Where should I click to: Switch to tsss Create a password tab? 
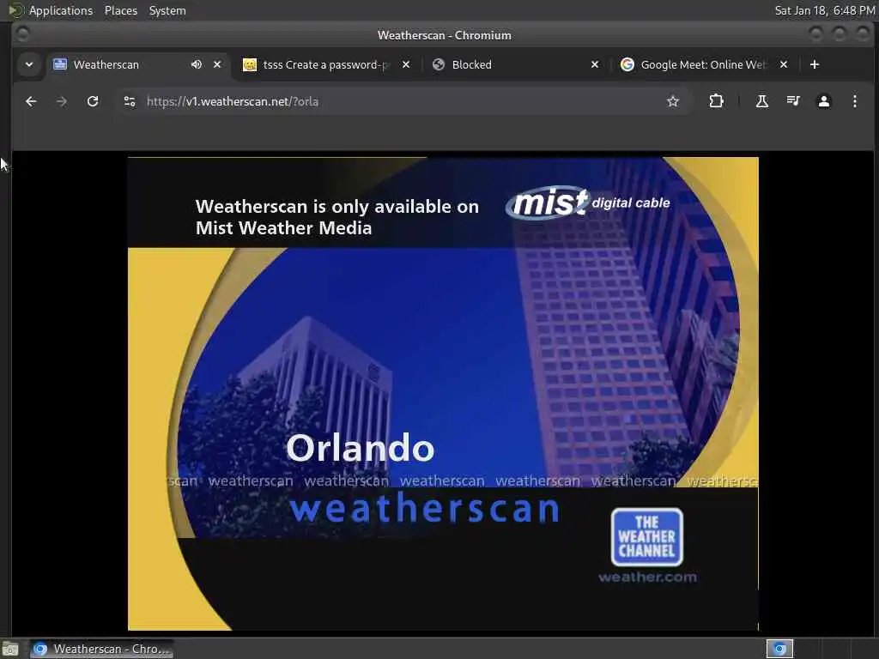326,64
